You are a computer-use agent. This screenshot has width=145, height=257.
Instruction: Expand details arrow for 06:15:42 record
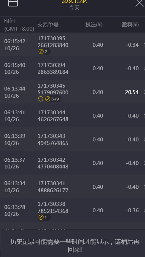click(x=144, y=45)
